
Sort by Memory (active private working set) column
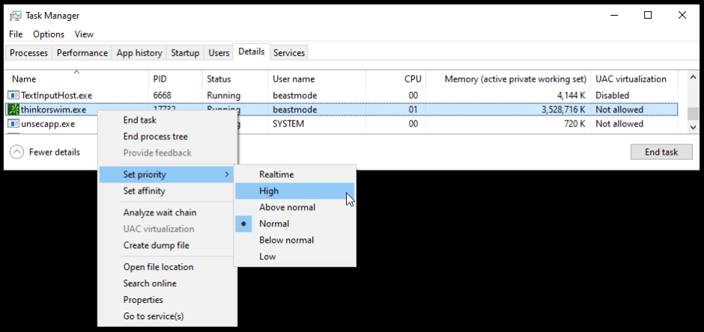pos(508,79)
